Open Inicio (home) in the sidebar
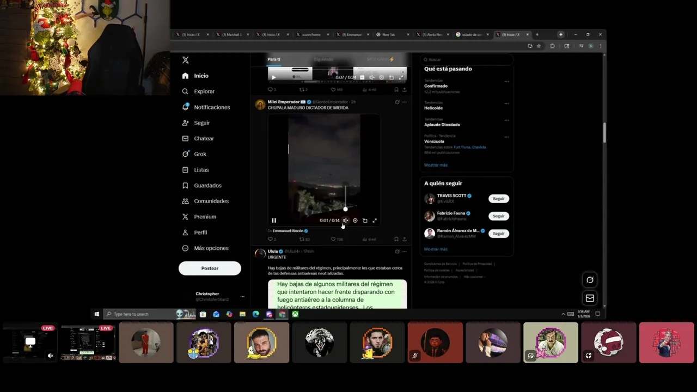 pyautogui.click(x=195, y=76)
